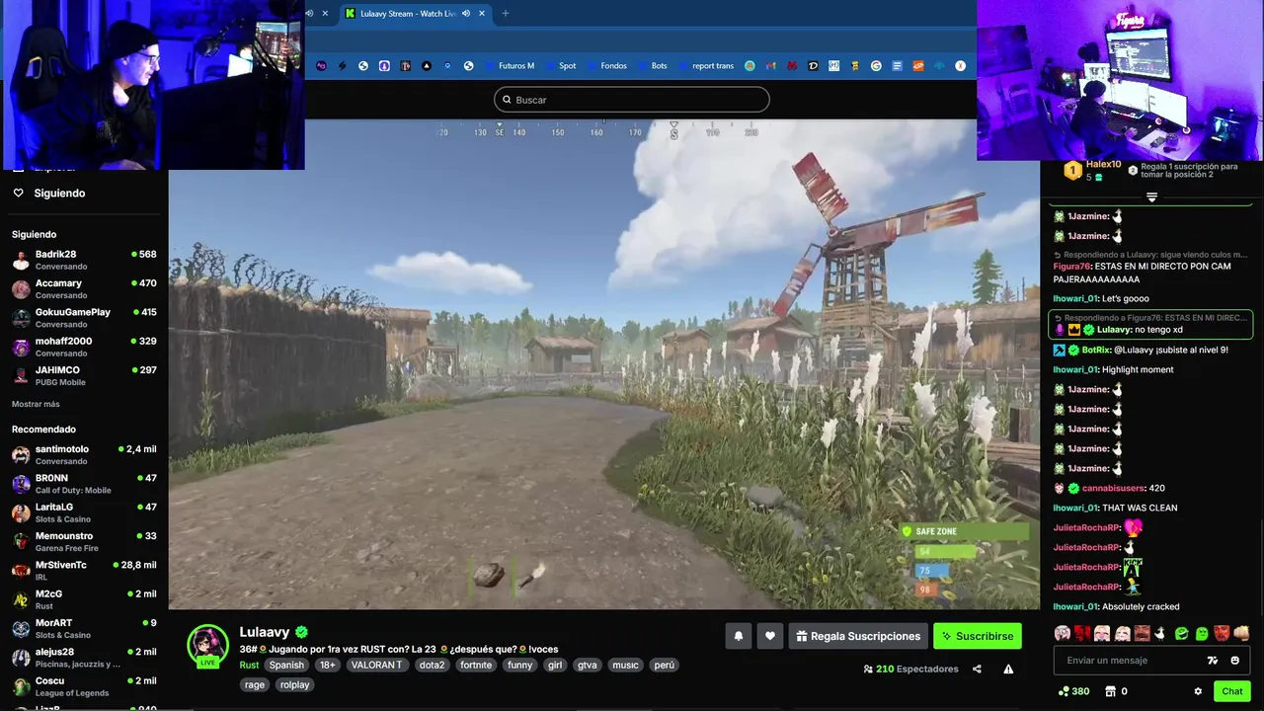Click the Suscribirse button
The width and height of the screenshot is (1264, 711).
pos(978,636)
